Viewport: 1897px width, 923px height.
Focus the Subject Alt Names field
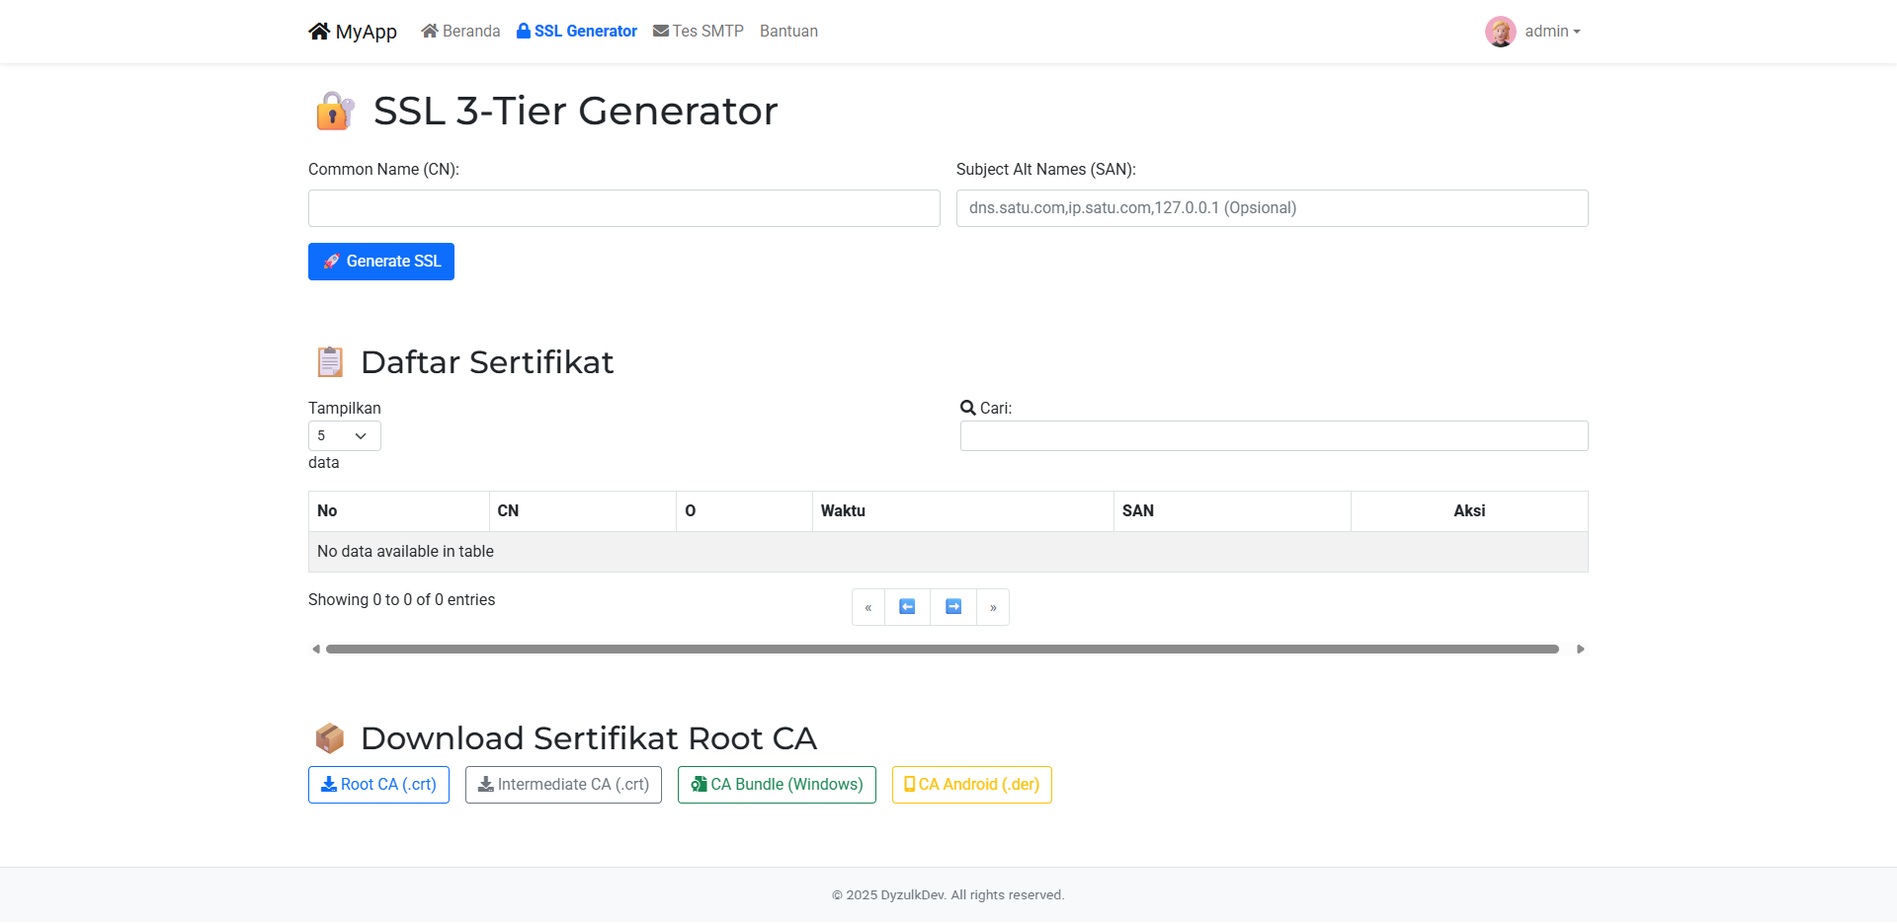1273,208
